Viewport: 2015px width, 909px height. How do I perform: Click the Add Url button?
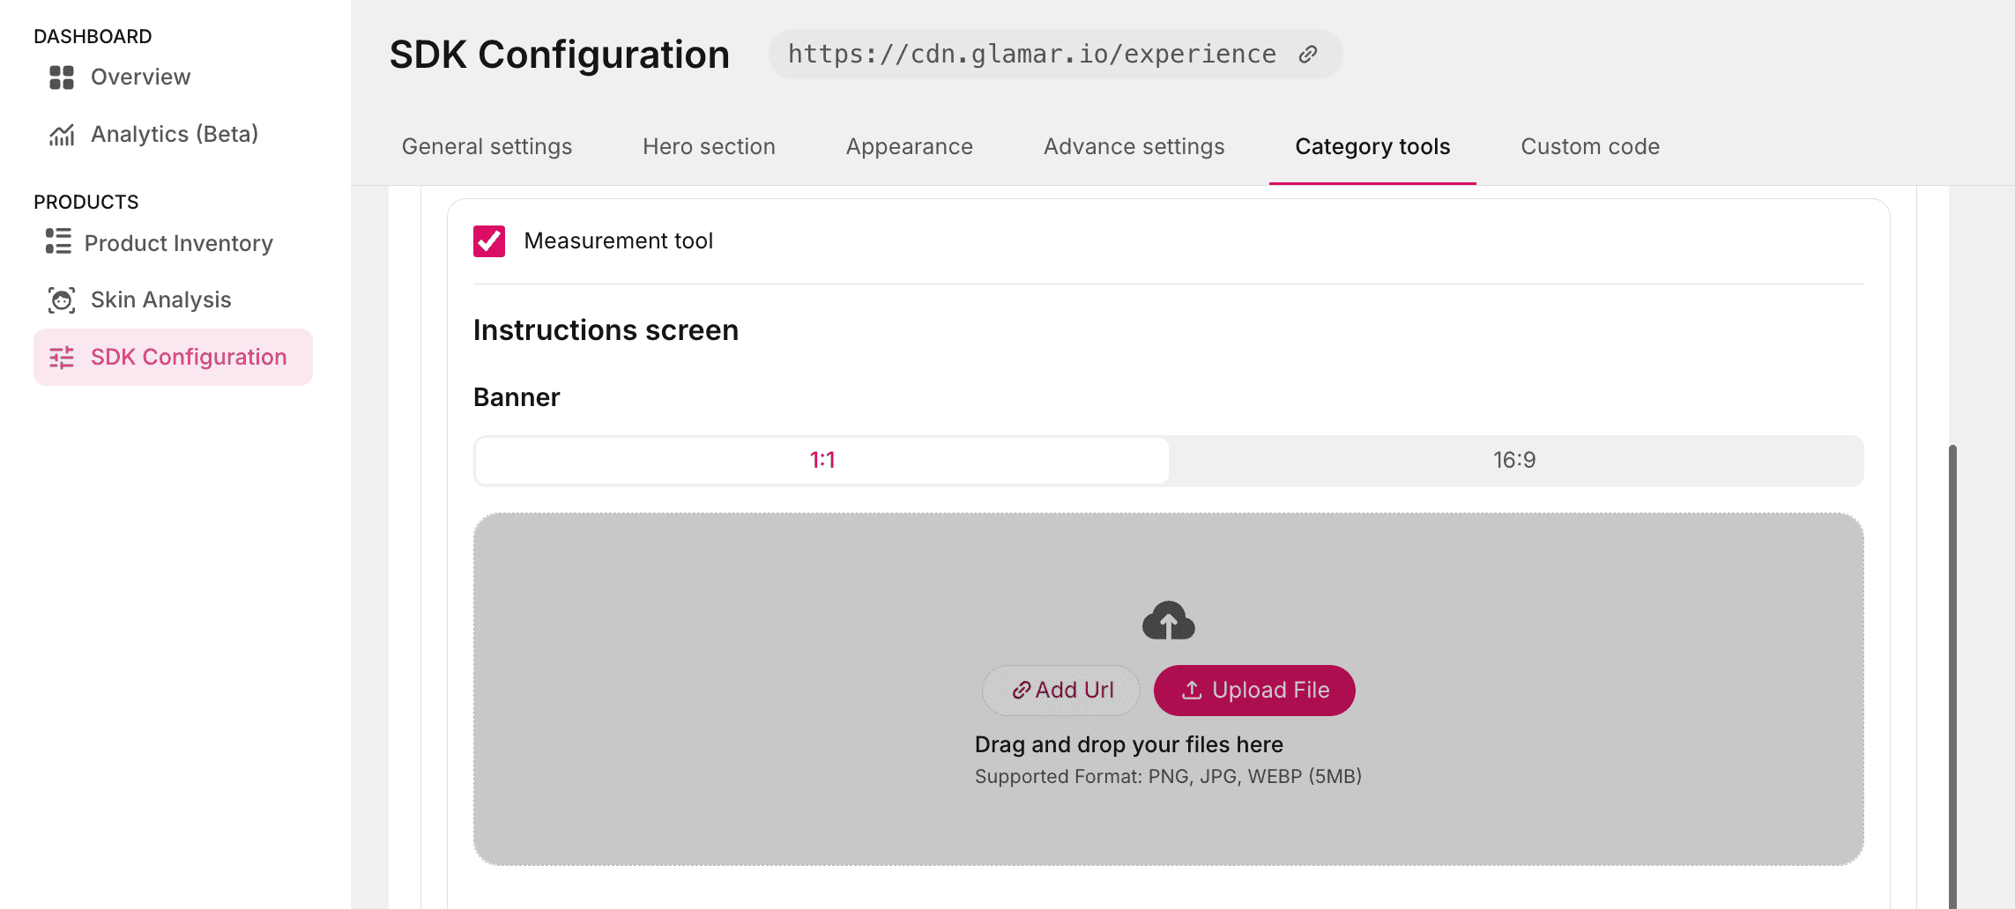coord(1061,691)
